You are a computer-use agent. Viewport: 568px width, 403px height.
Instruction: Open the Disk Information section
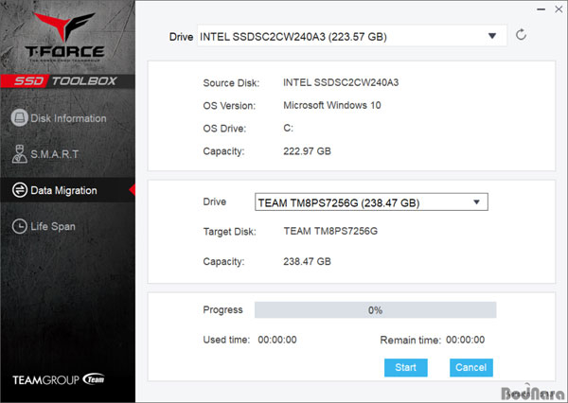click(68, 118)
